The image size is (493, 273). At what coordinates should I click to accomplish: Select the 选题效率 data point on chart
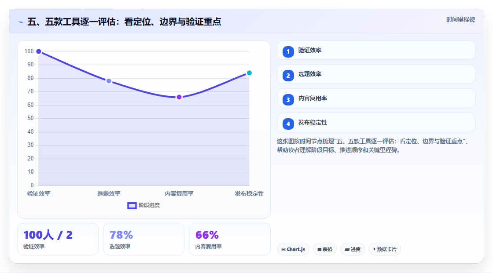[x=109, y=81]
